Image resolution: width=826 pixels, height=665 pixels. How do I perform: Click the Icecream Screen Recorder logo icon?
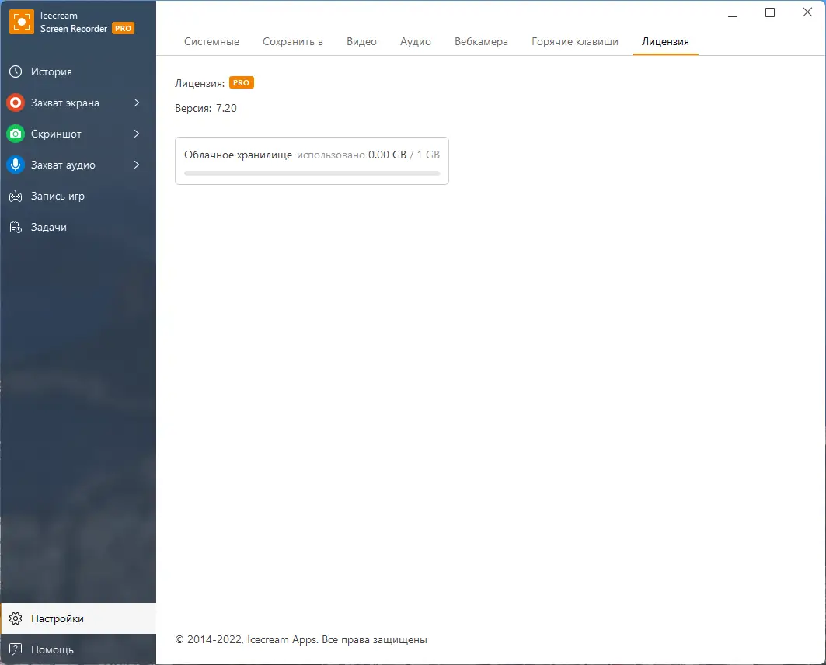click(x=22, y=22)
